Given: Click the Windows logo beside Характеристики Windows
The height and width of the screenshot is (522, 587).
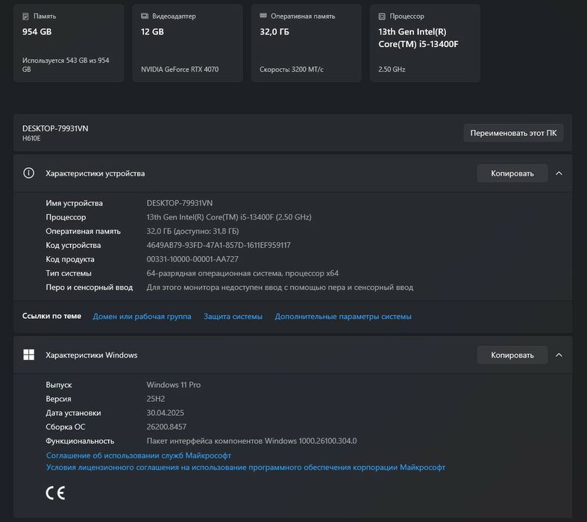Looking at the screenshot, I should (29, 355).
